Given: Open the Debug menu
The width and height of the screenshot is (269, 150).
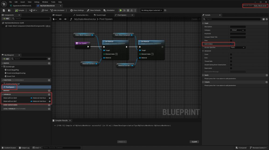Looking at the screenshot, I should (37, 2).
